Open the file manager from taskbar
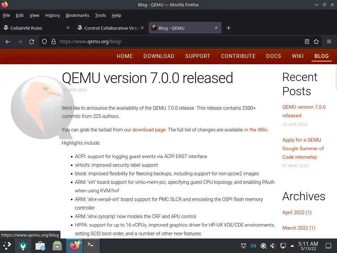 (x=57, y=245)
